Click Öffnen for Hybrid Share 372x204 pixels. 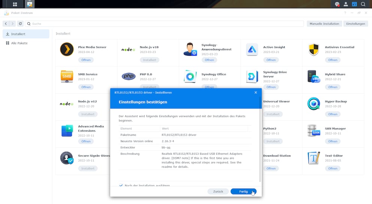[x=333, y=87]
